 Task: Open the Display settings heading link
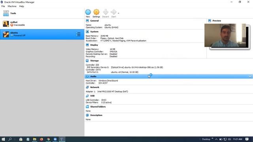tap(94, 45)
